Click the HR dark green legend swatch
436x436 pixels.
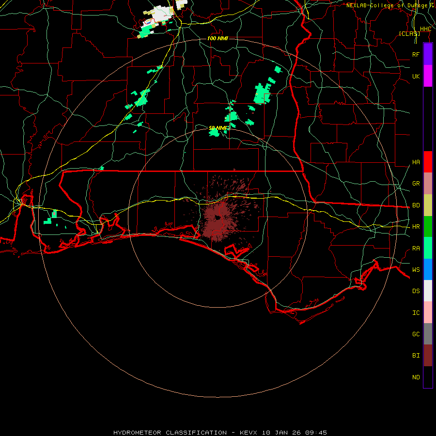click(428, 227)
